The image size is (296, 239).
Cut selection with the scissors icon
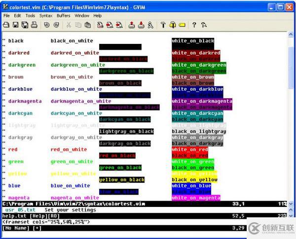(x=69, y=25)
